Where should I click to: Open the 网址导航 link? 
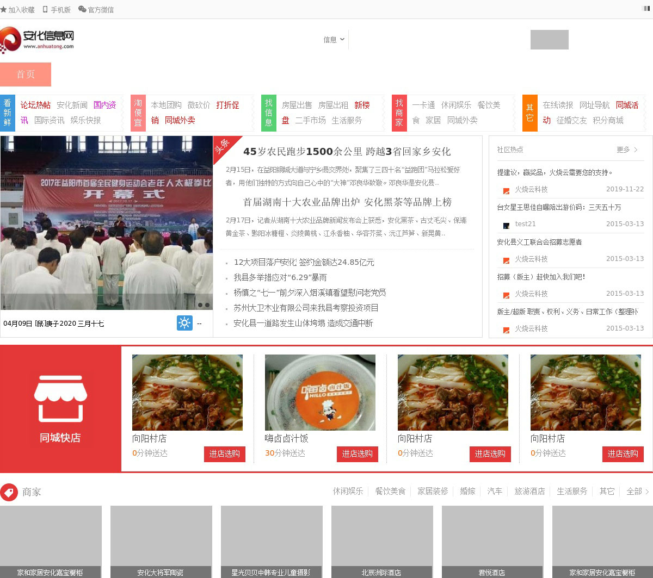click(594, 105)
